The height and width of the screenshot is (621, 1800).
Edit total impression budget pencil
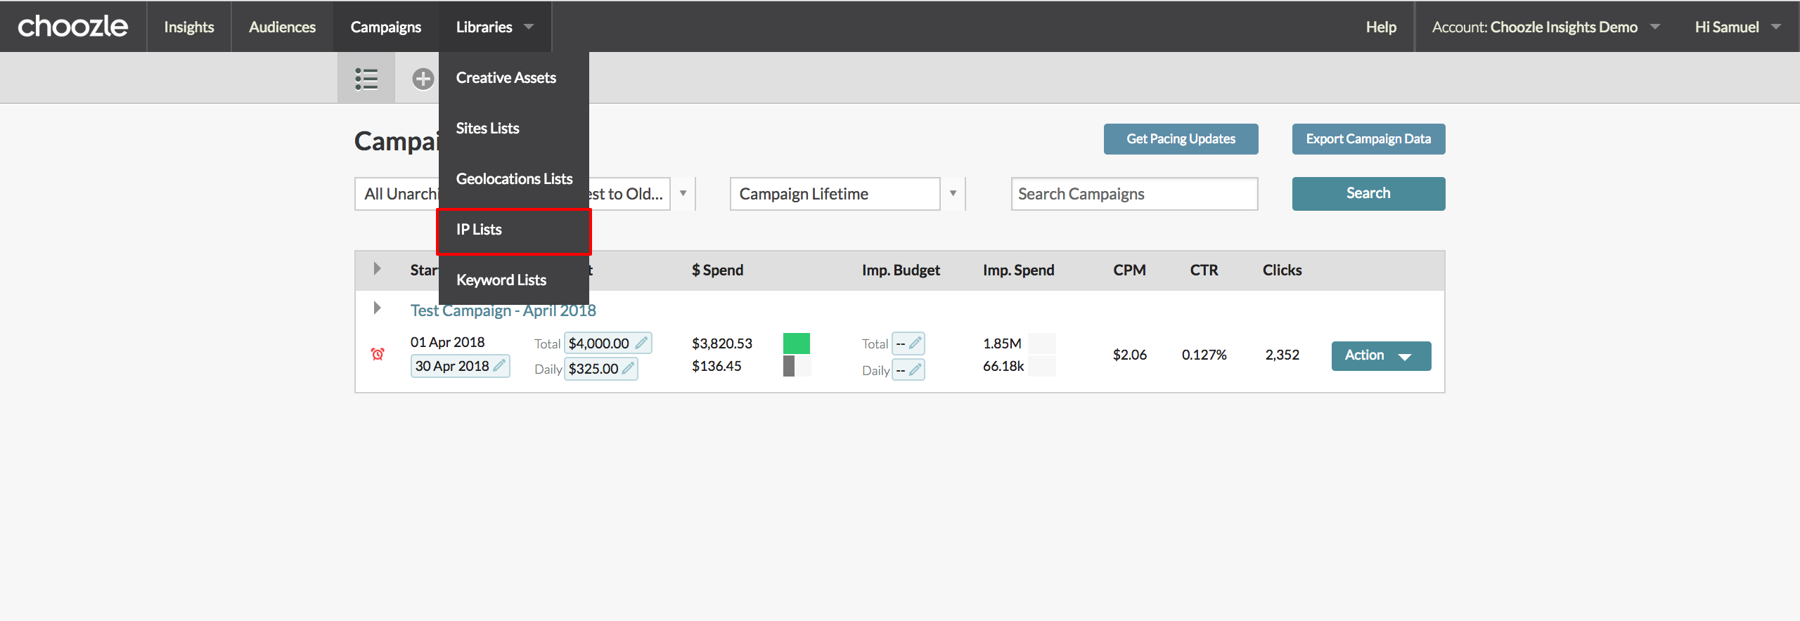point(915,344)
